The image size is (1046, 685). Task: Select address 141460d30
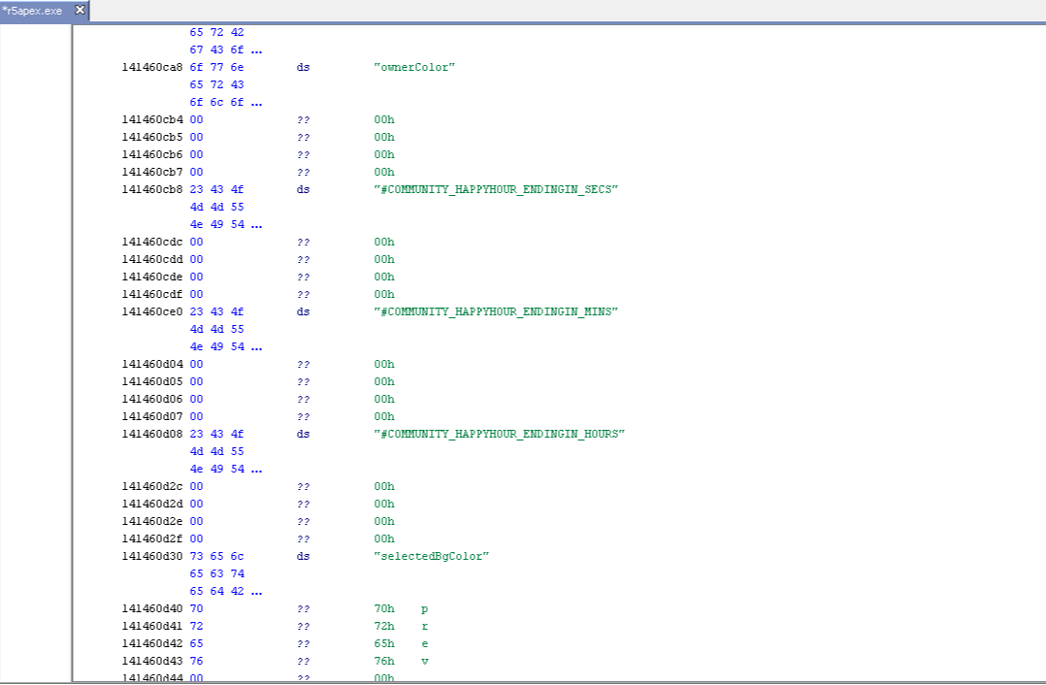click(x=153, y=557)
